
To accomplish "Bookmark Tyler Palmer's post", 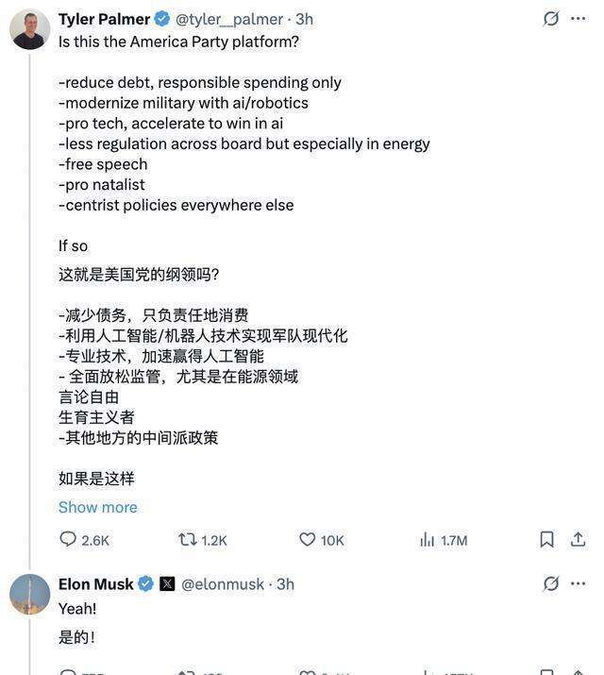I will pyautogui.click(x=546, y=539).
